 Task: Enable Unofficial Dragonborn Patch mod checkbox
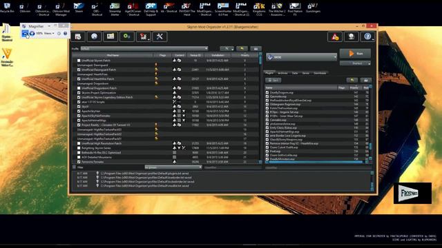[x=79, y=88]
